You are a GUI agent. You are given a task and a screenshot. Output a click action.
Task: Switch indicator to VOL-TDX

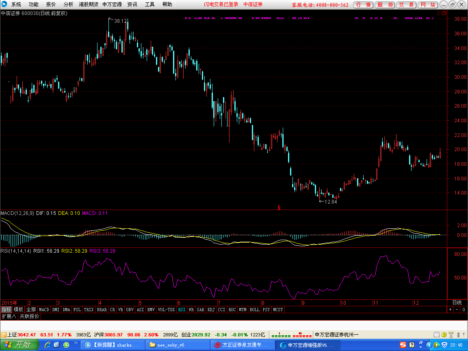[166, 310]
